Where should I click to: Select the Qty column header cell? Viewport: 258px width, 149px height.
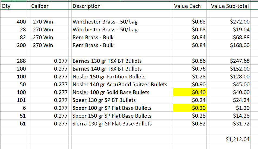click(15, 6)
